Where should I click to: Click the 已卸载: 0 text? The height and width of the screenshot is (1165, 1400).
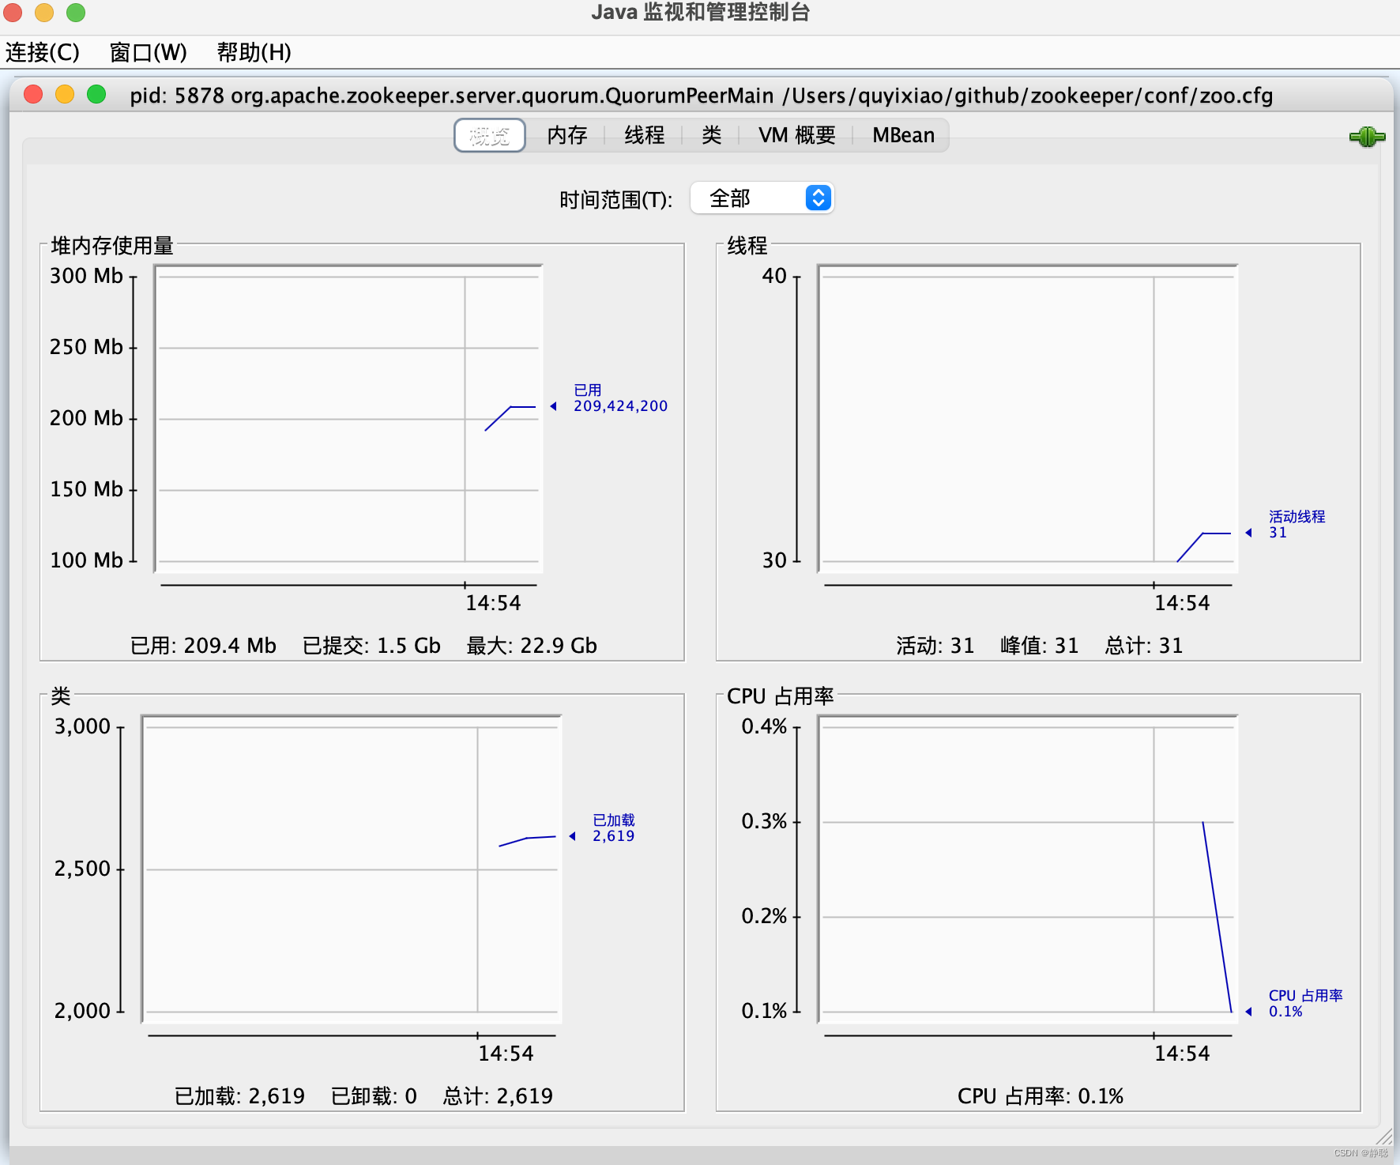(x=374, y=1096)
